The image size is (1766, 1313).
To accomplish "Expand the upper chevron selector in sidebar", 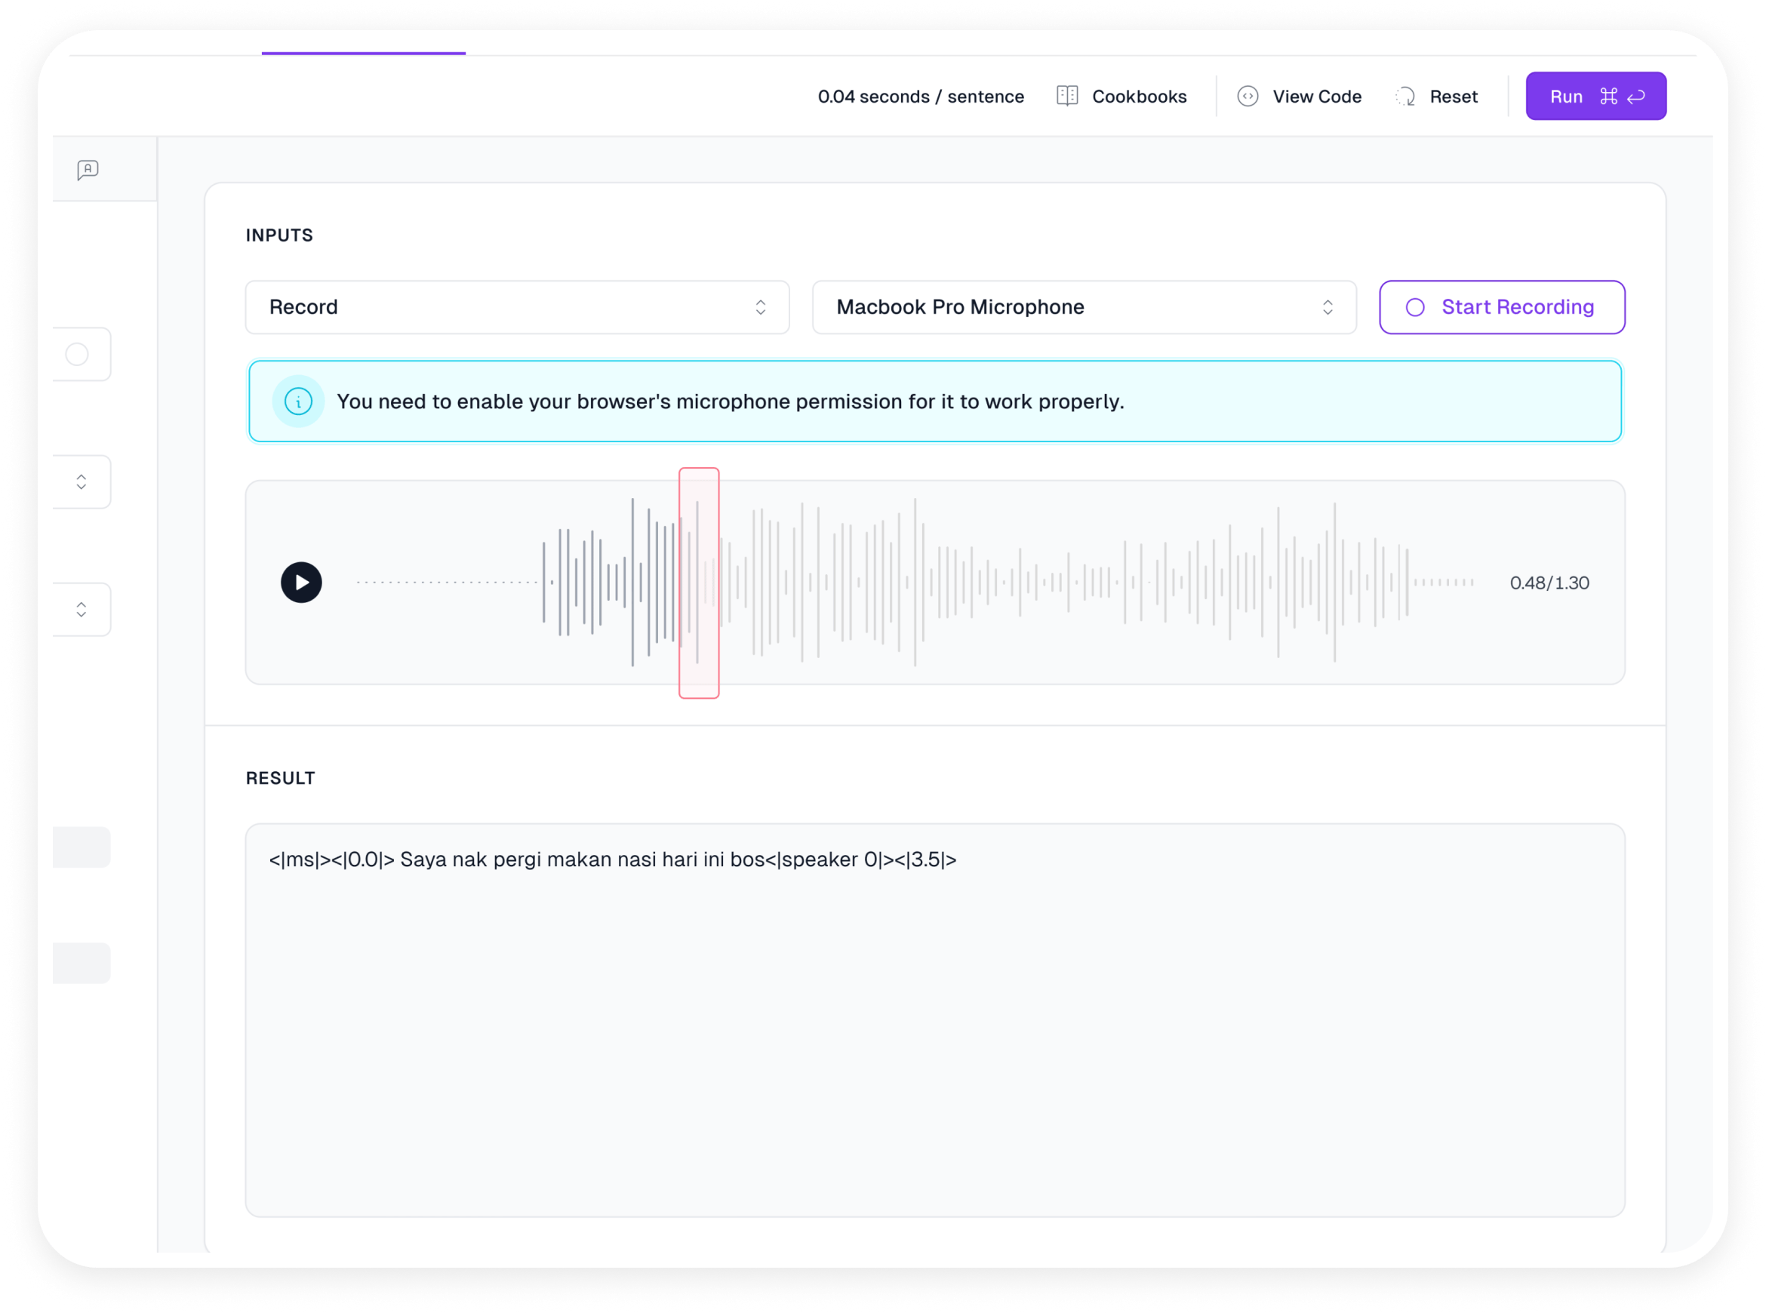I will [81, 481].
